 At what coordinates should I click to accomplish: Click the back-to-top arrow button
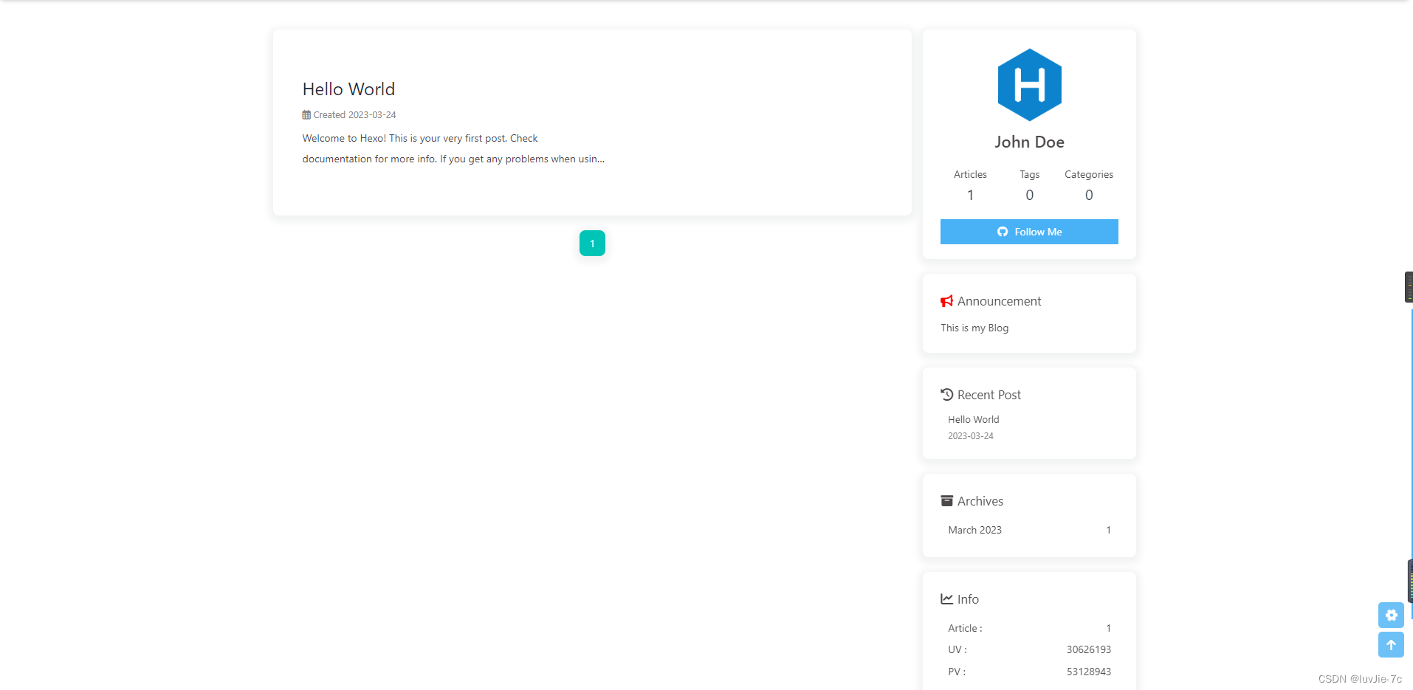(x=1391, y=644)
